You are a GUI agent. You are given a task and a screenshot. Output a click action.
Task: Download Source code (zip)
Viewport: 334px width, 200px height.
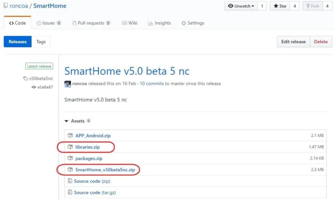coord(92,181)
